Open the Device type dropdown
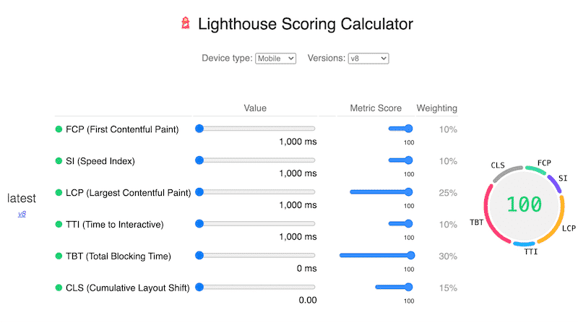 point(276,58)
